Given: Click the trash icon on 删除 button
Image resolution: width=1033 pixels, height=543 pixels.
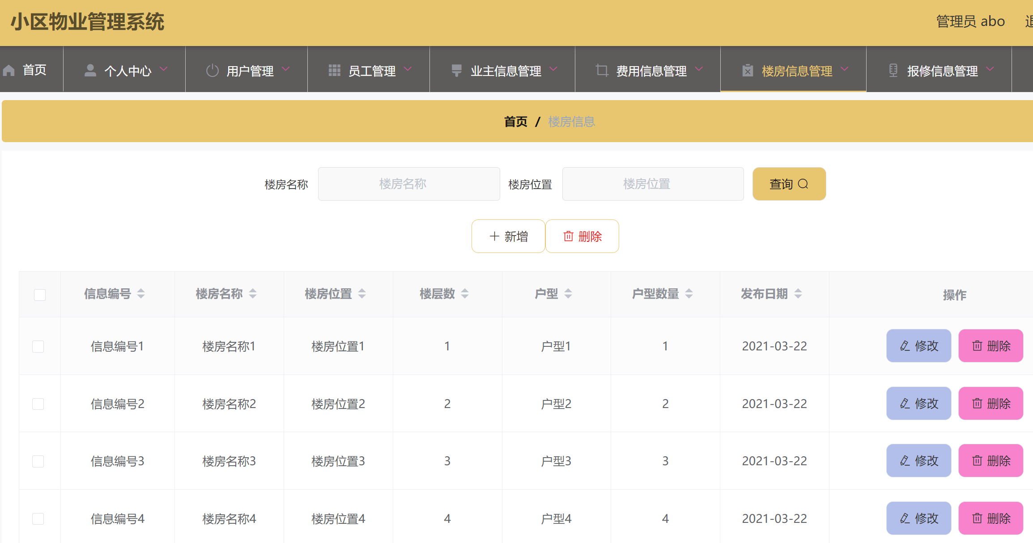Looking at the screenshot, I should point(568,236).
